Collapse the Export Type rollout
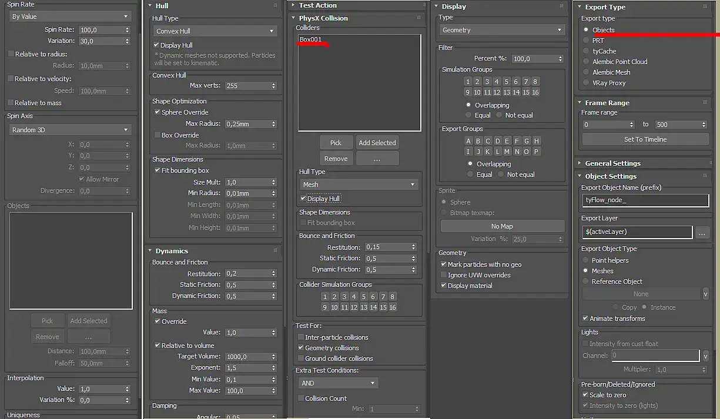Screen dimensions: 720x419 click(x=580, y=7)
